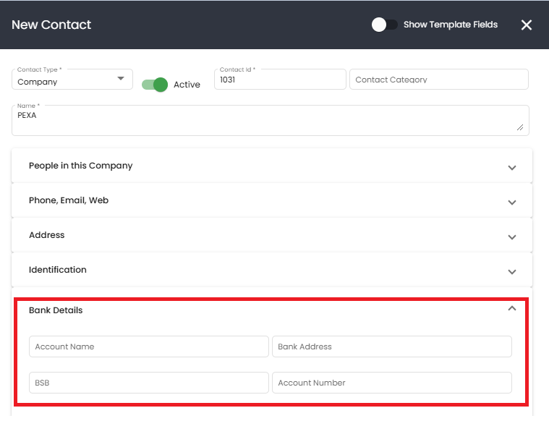Collapse Bank Details with the up chevron

tap(512, 308)
